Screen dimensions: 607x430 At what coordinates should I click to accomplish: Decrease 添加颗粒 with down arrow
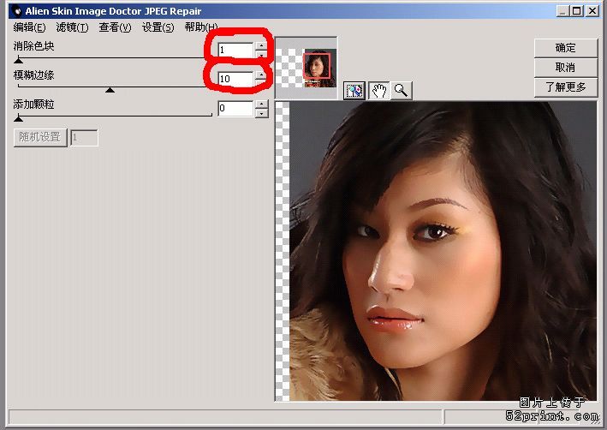262,113
